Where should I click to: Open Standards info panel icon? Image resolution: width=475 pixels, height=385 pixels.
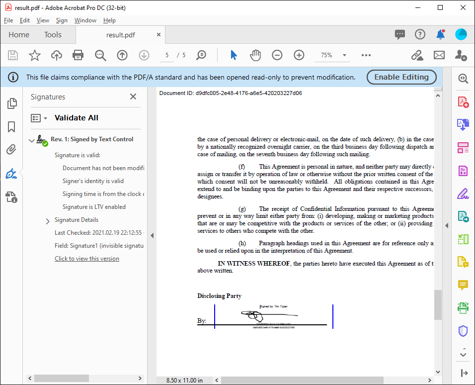(11, 197)
